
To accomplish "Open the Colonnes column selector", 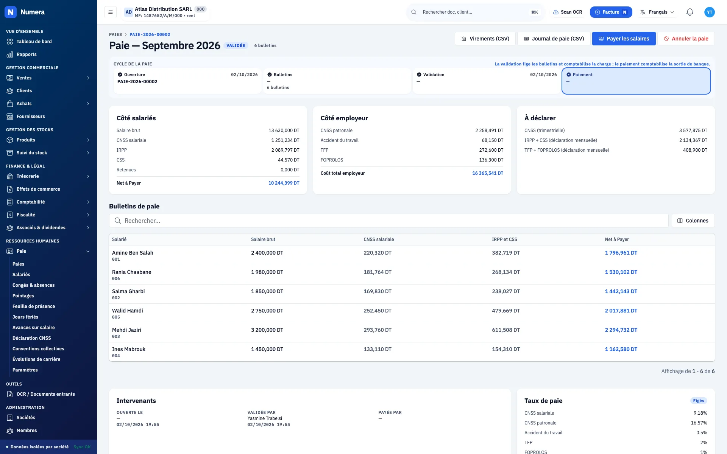I will pyautogui.click(x=693, y=221).
